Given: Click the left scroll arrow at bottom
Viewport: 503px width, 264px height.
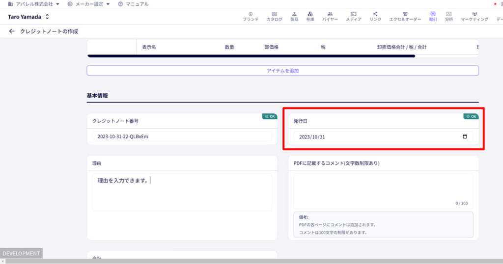Looking at the screenshot, I should pyautogui.click(x=2, y=262).
